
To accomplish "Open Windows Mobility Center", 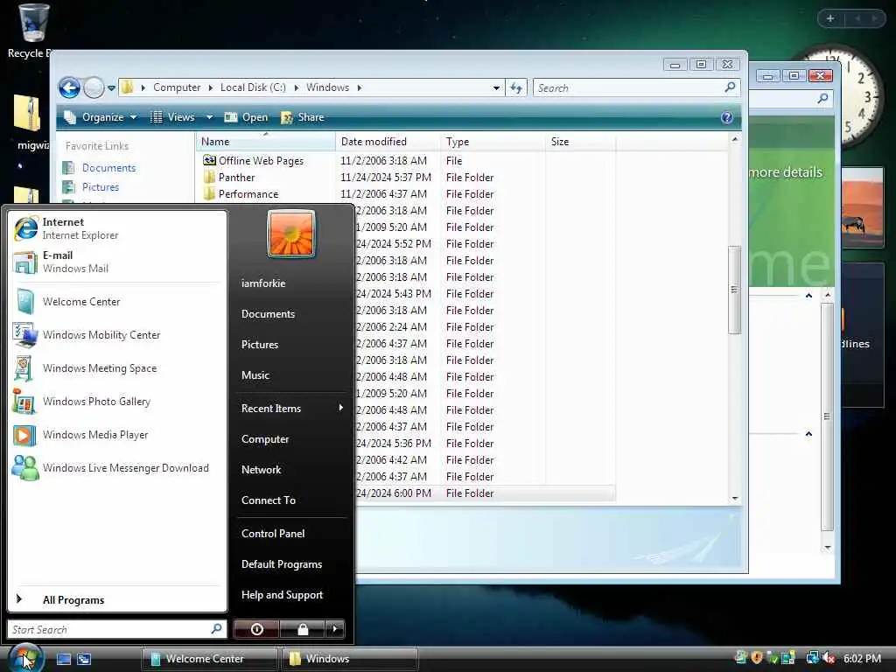I will pos(117,335).
